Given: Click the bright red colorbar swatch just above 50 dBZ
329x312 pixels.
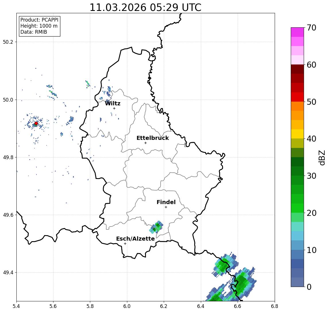Looking at the screenshot, I should 297,97.
